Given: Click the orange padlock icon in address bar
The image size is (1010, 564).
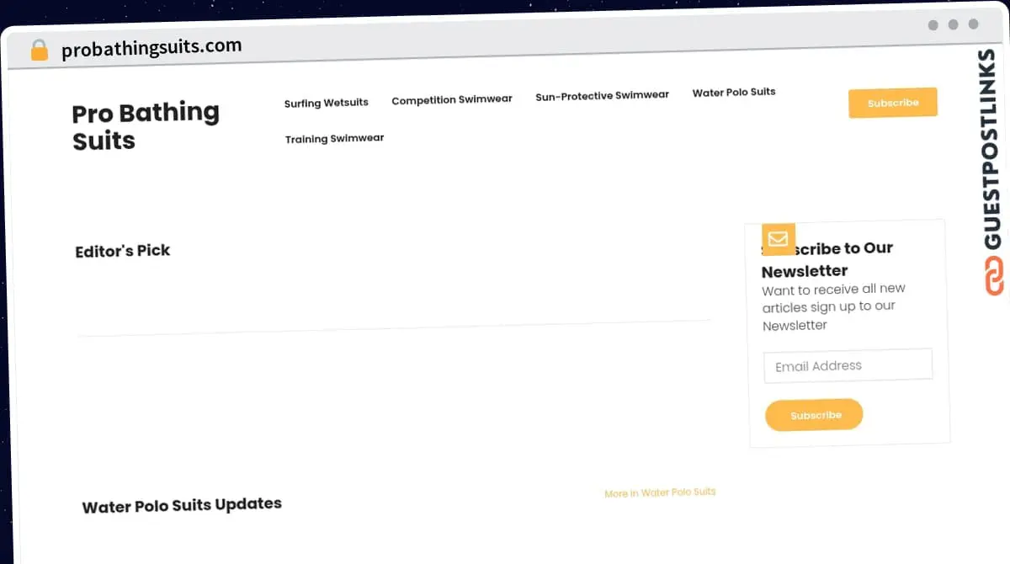Looking at the screenshot, I should coord(39,51).
